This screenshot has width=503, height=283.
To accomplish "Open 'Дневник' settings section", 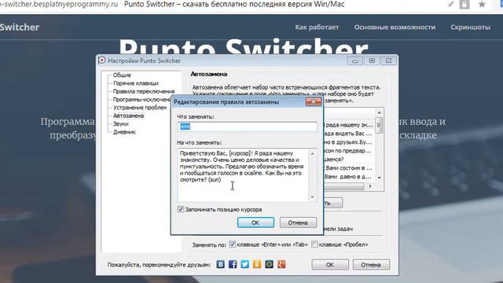I will click(124, 132).
